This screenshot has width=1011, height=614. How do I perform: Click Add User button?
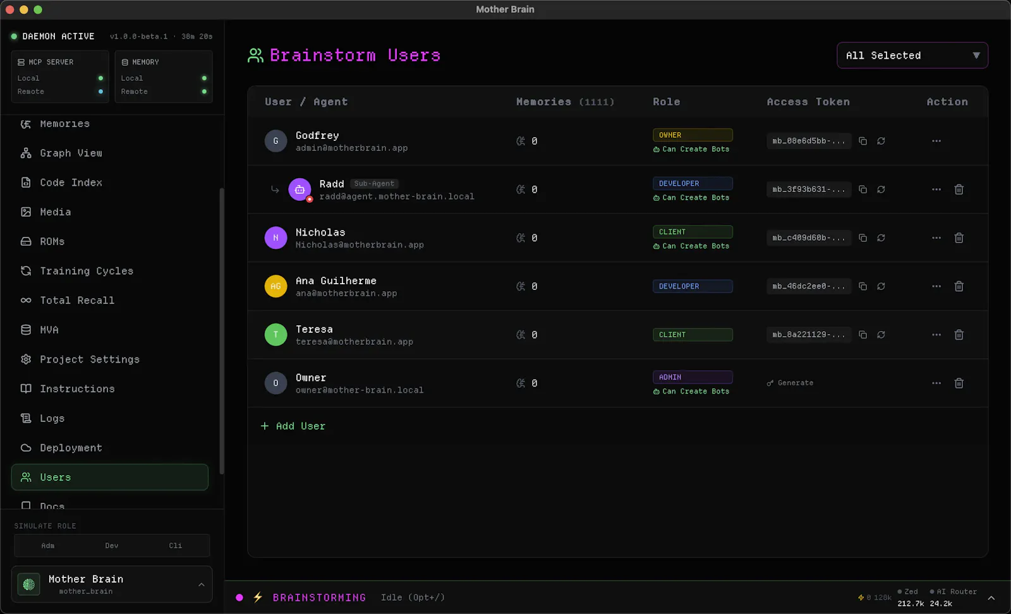point(293,426)
